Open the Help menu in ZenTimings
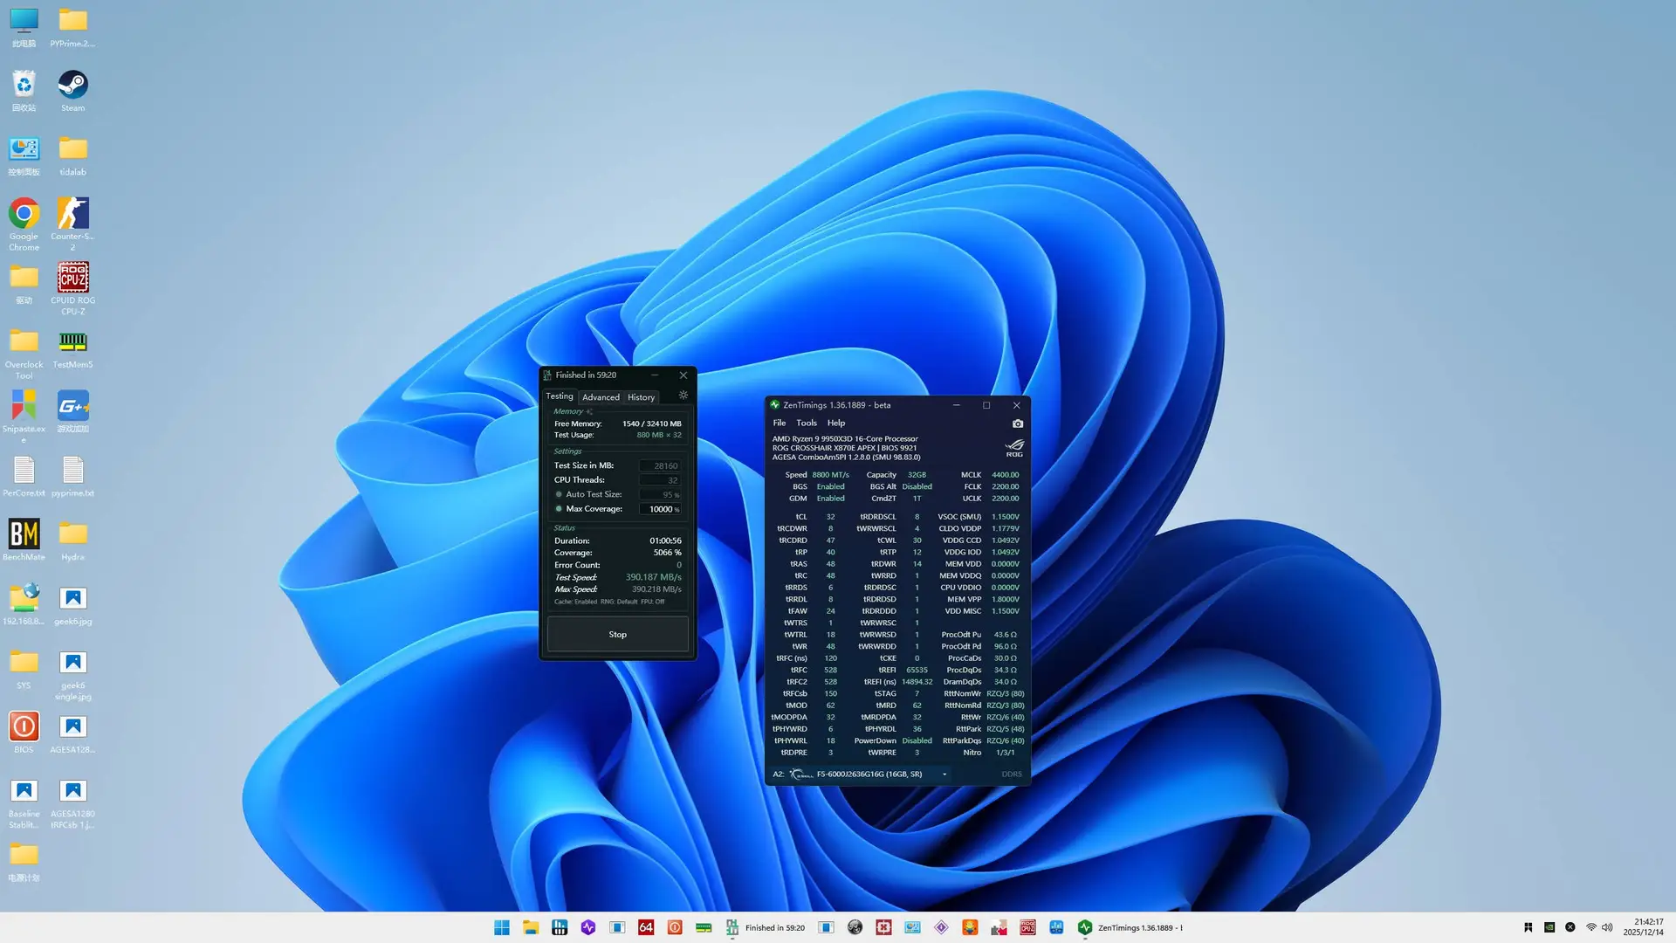This screenshot has width=1676, height=943. point(836,423)
